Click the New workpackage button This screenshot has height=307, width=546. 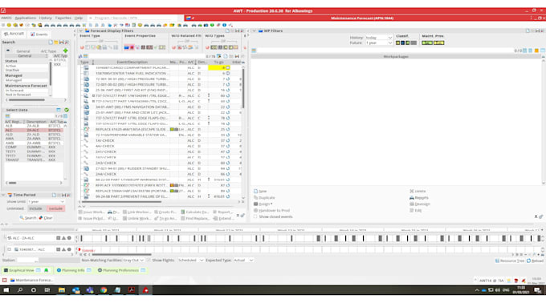point(260,192)
